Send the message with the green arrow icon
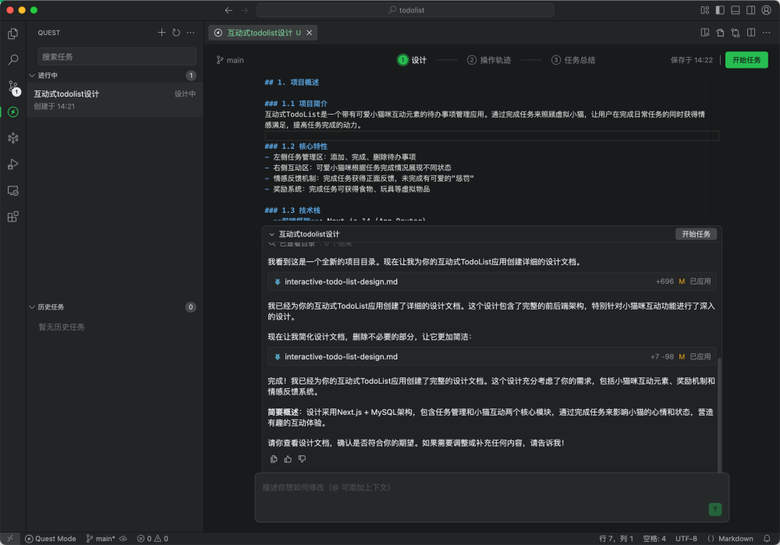780x545 pixels. (715, 509)
